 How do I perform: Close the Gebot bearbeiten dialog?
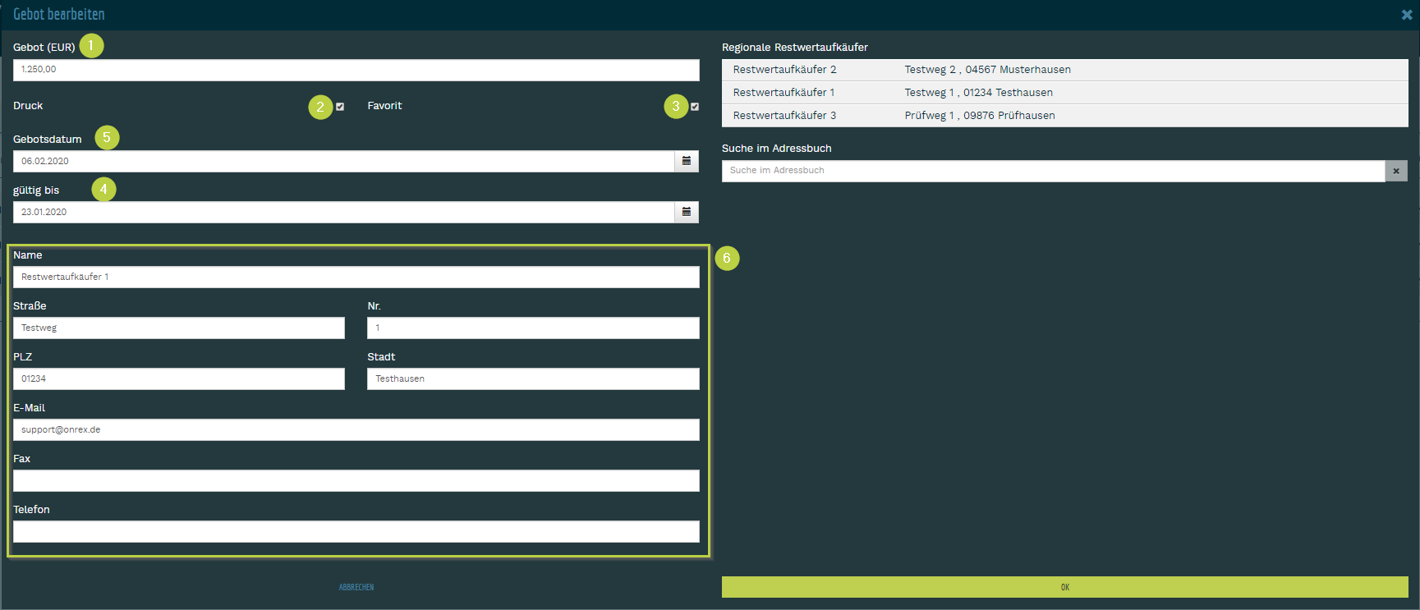(x=1407, y=15)
